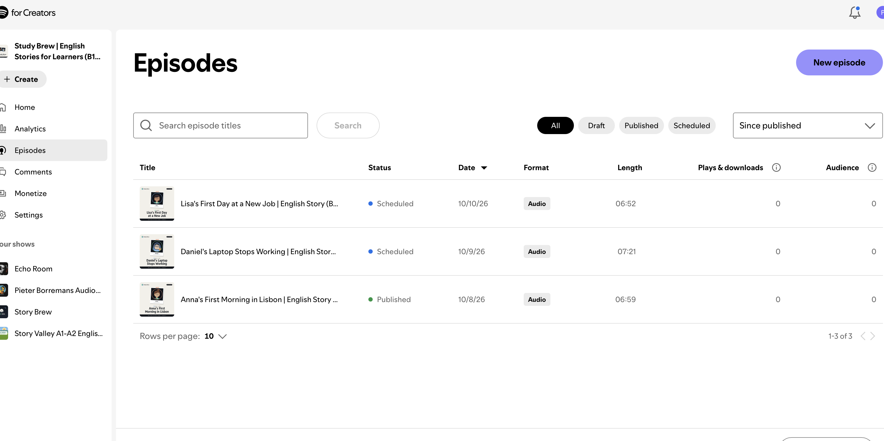This screenshot has width=884, height=441.
Task: Open Settings in sidebar
Action: [x=54, y=215]
